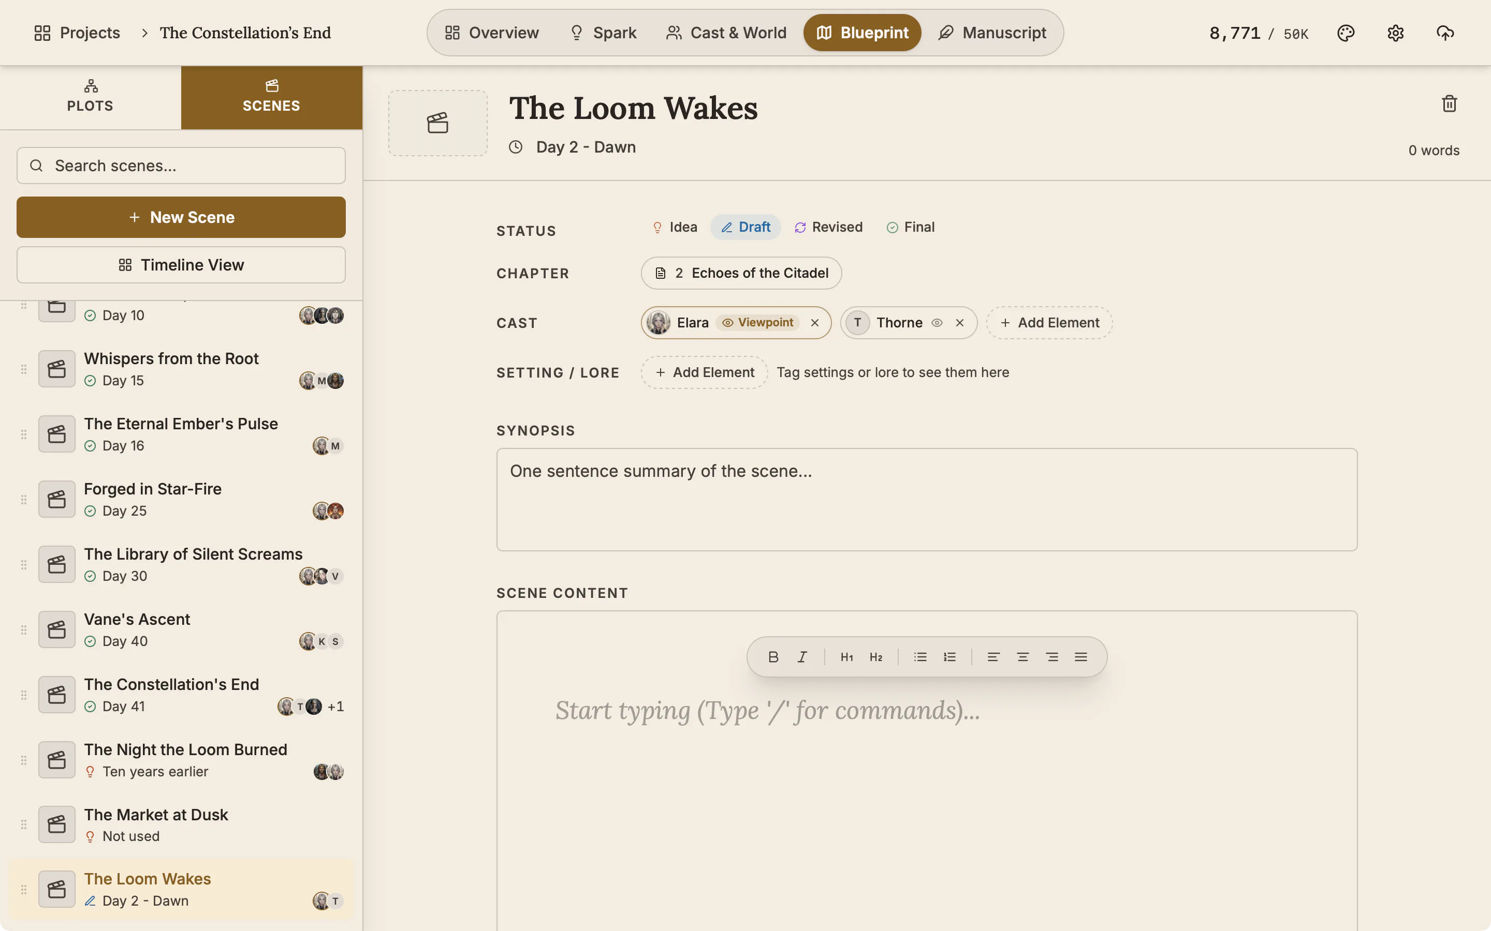
Task: Add Element to Setting / Lore
Action: tap(704, 372)
